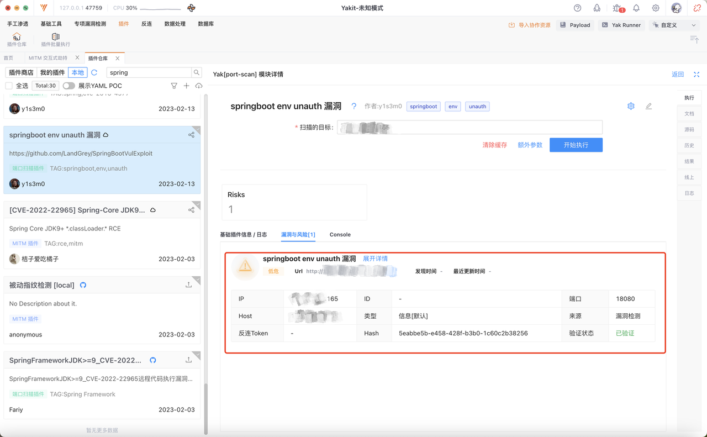The image size is (707, 437).
Task: Open the 数据处理 menu
Action: 175,24
